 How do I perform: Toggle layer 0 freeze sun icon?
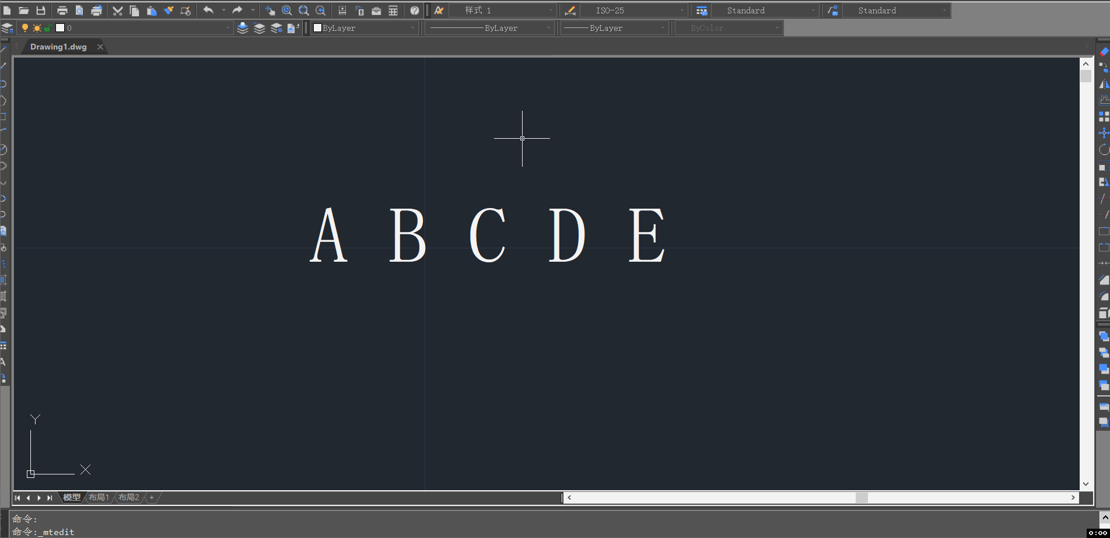click(37, 28)
